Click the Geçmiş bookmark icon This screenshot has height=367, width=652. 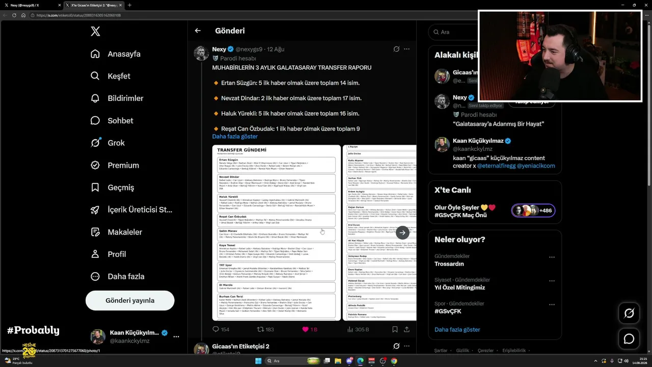coord(95,188)
